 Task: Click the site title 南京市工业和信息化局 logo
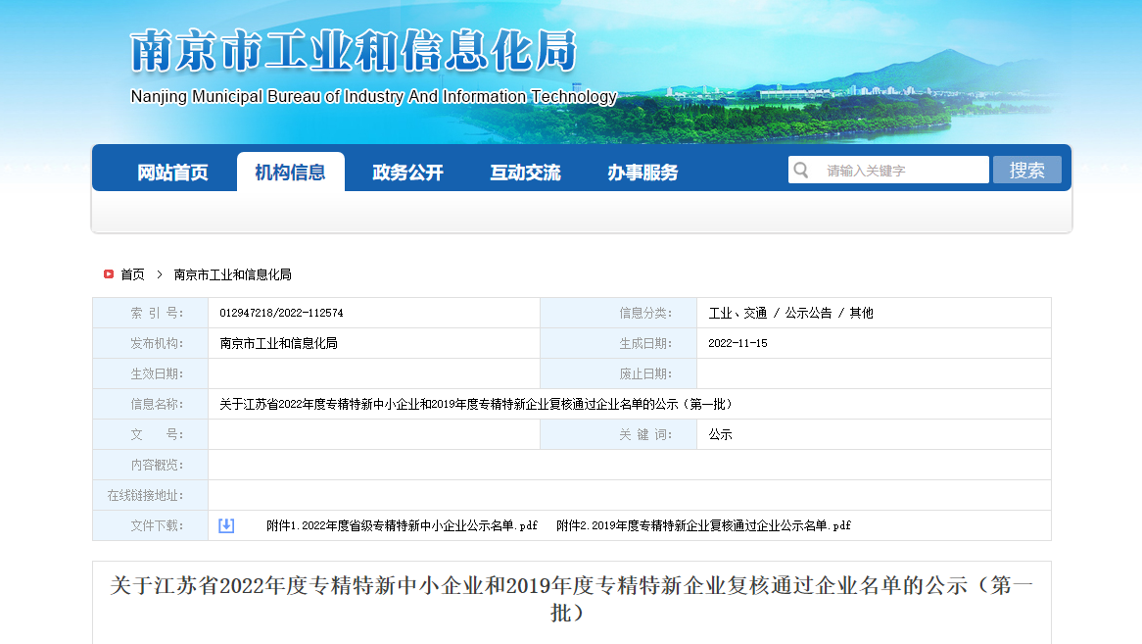(x=354, y=51)
